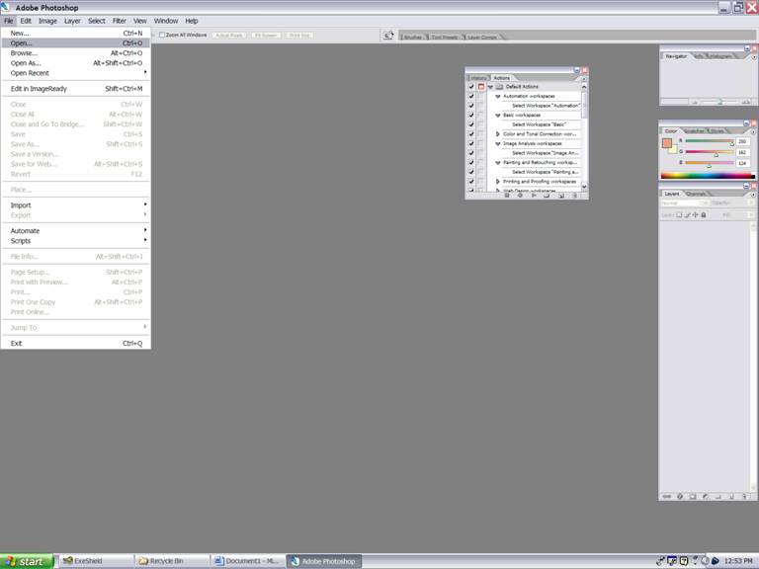Toggle checkmark for Select Workspace "Automation" step
Viewport: 759px width, 569px height.
[471, 106]
